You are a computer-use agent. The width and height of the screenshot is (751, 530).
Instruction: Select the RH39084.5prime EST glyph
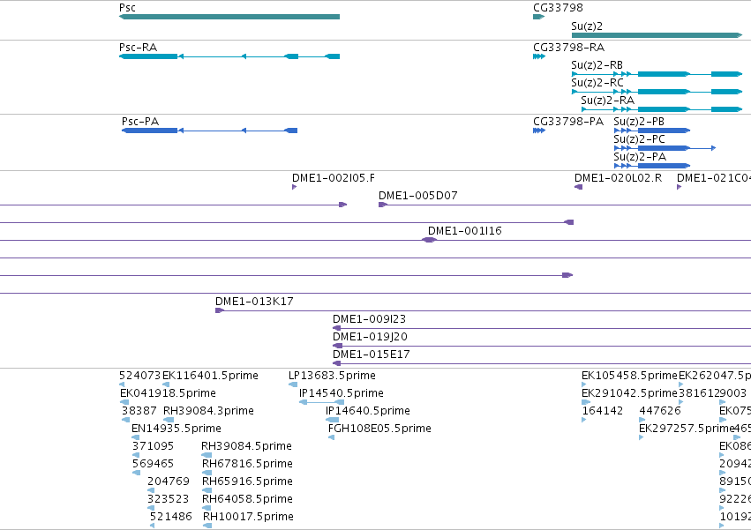(x=207, y=455)
